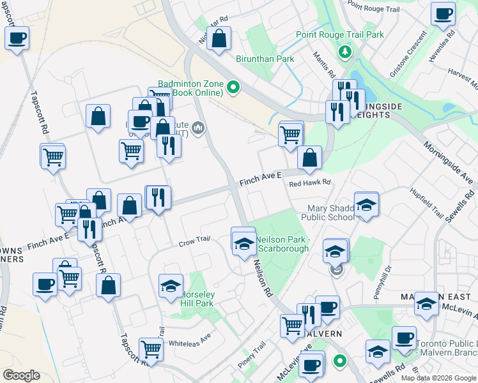Screen dimensions: 478x383
Task: Select the Crow Trail street label
Action: click(x=194, y=241)
